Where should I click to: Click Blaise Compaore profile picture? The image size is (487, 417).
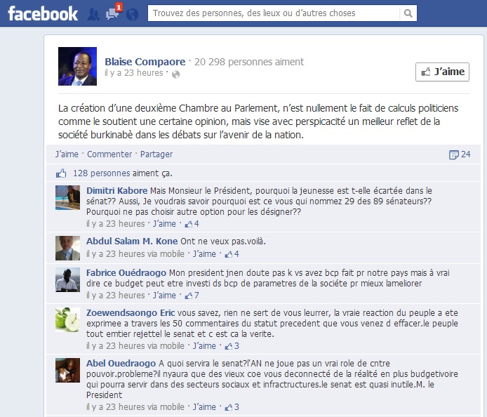tap(77, 66)
